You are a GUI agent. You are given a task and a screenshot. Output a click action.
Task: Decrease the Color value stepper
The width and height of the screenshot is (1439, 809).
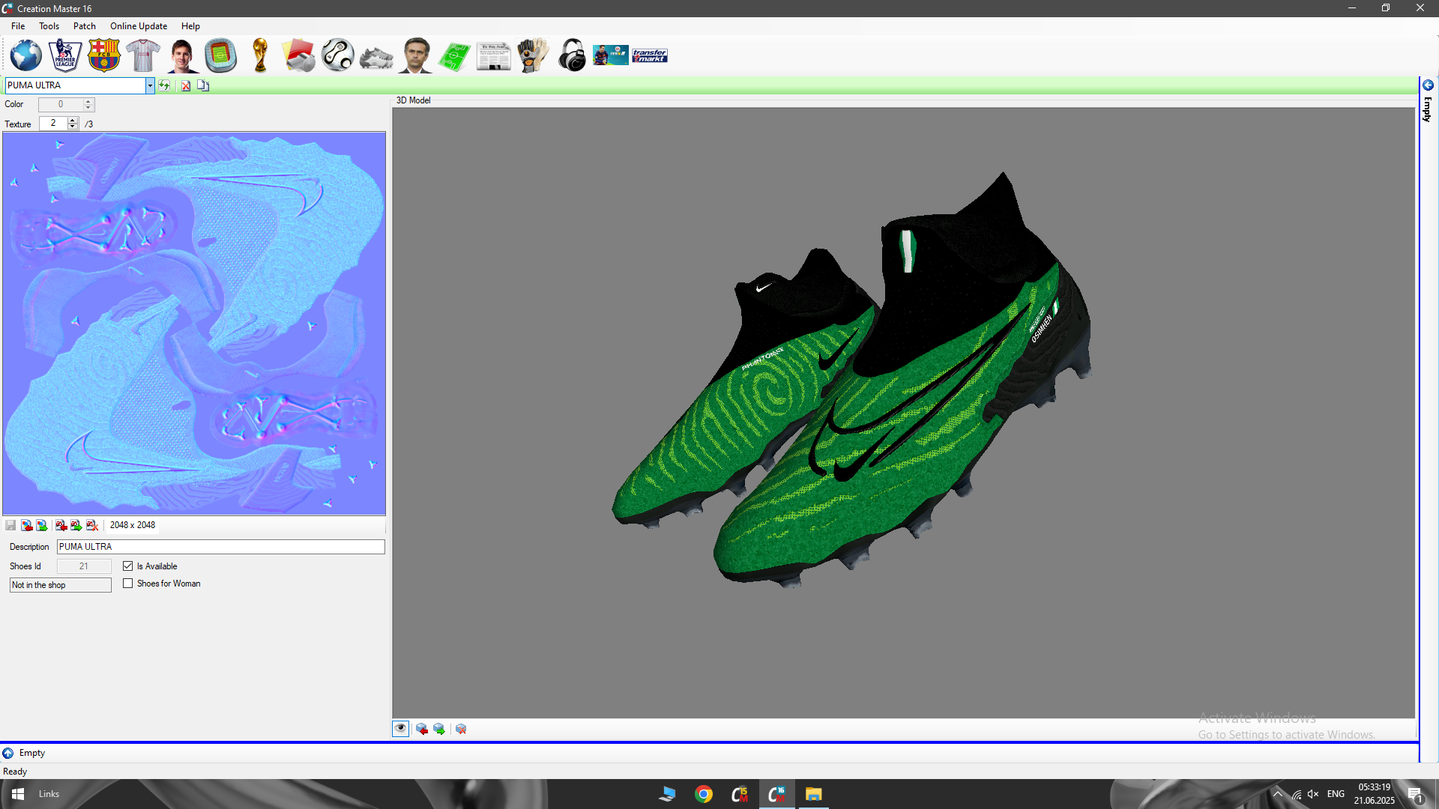(88, 108)
